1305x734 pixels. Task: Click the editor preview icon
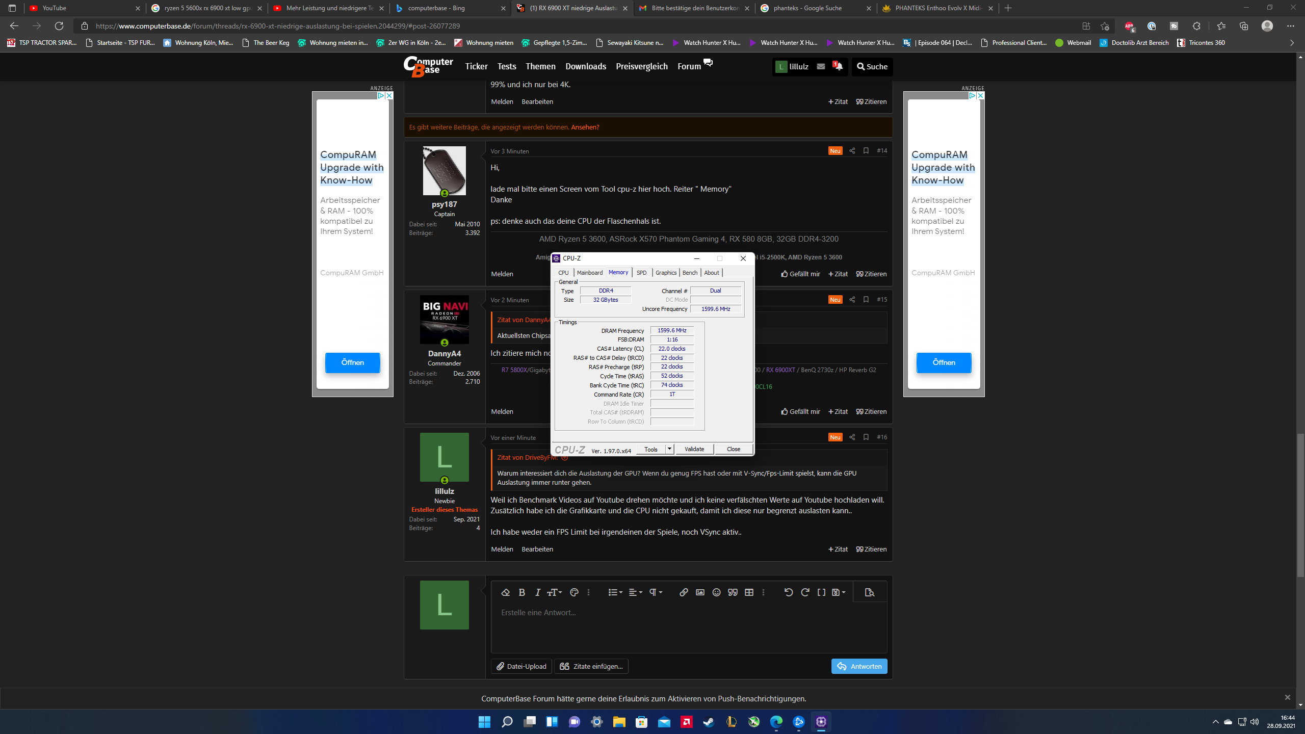870,592
